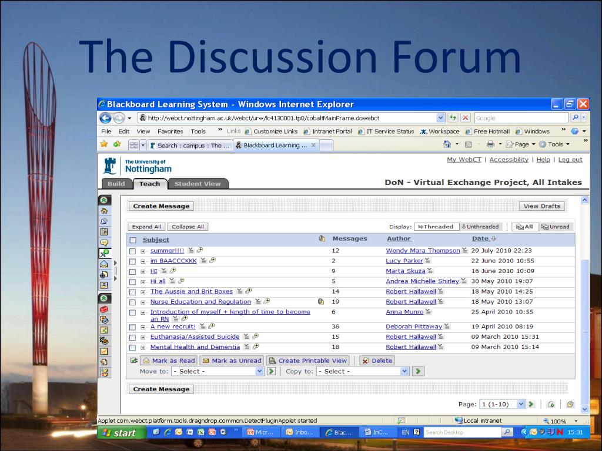The width and height of the screenshot is (602, 451).
Task: Check the box for A new recruit! topic
Action: (x=132, y=328)
